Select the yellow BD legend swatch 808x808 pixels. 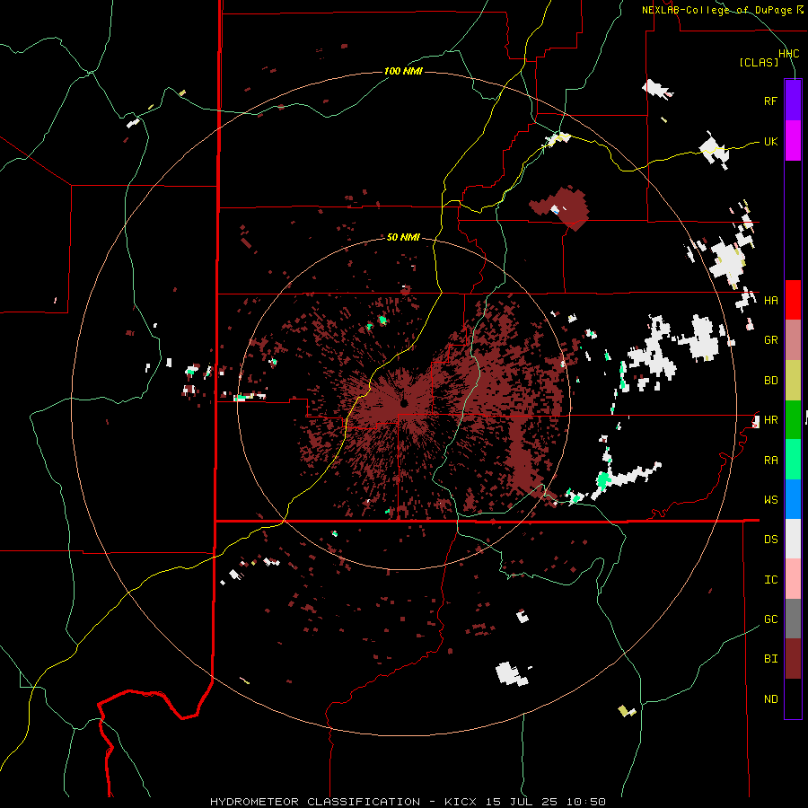793,380
